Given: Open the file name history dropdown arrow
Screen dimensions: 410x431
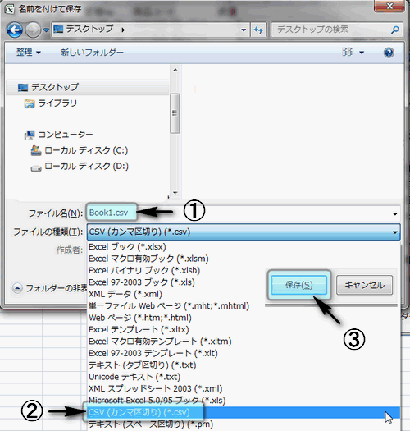Looking at the screenshot, I should click(395, 213).
